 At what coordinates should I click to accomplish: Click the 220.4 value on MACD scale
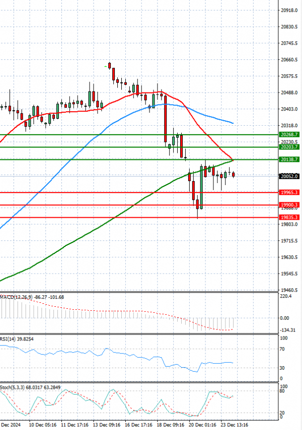click(x=285, y=296)
